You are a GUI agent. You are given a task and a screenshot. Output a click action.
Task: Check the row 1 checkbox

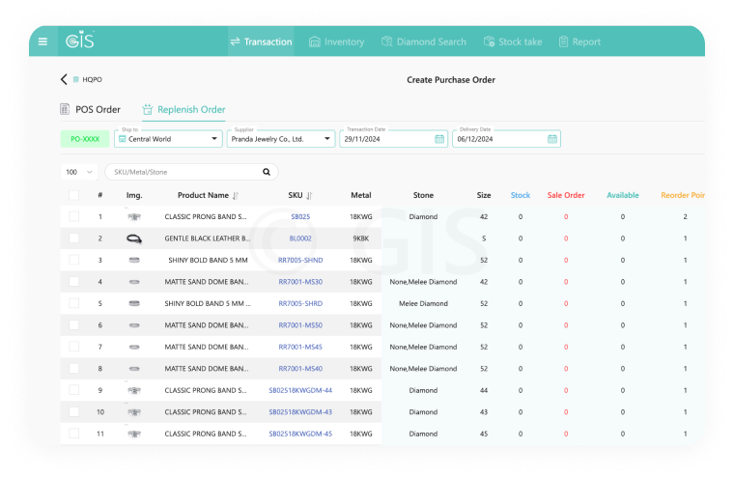point(74,217)
